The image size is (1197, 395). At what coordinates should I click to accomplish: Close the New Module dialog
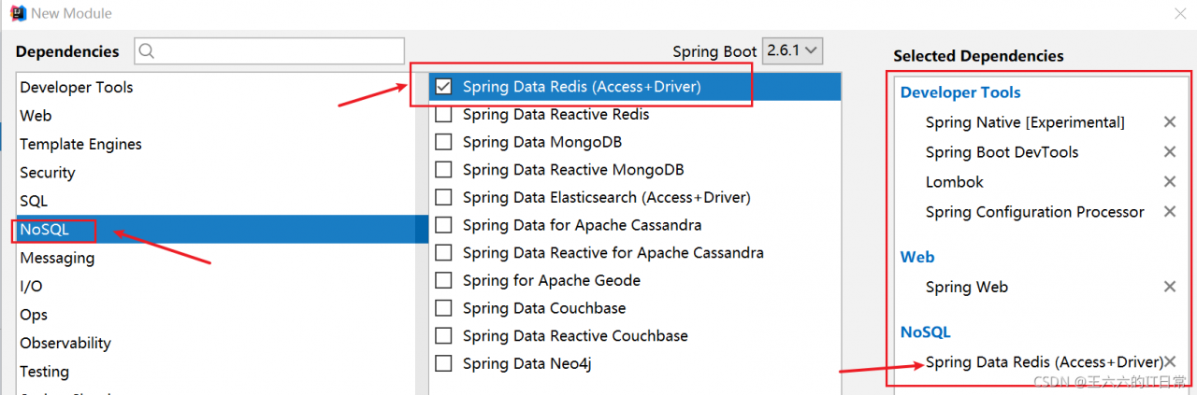(x=1180, y=13)
